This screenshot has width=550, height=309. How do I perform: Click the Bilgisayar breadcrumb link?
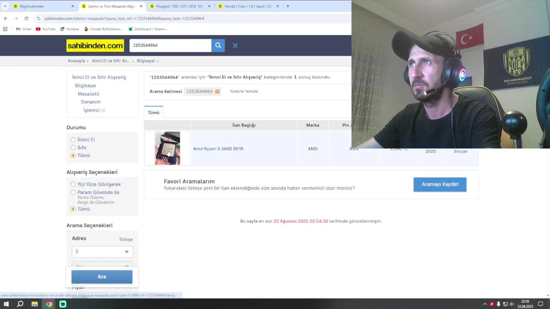pos(146,61)
